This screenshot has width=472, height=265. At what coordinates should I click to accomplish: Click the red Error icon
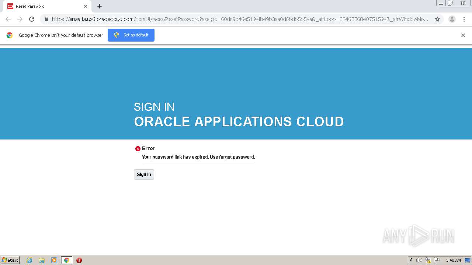click(x=138, y=149)
